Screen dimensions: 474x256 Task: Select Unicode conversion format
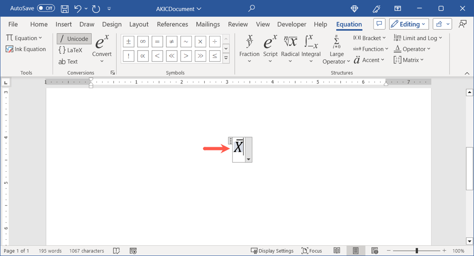click(x=74, y=39)
